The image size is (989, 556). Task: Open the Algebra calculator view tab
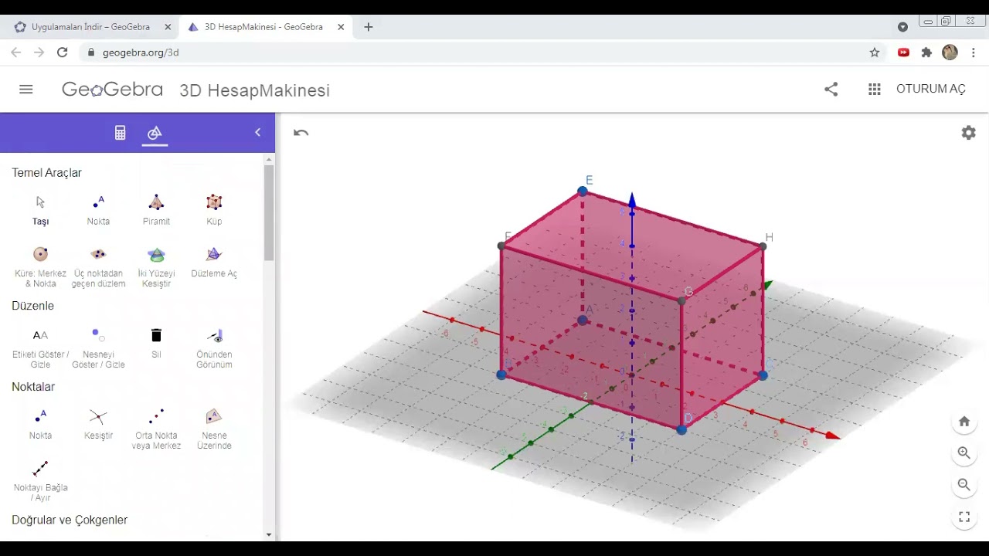pos(120,133)
